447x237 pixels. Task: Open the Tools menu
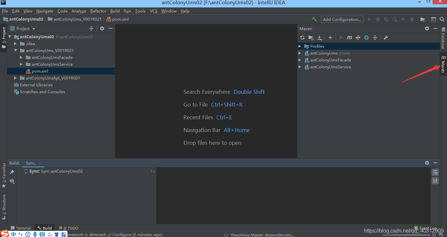[x=140, y=11]
